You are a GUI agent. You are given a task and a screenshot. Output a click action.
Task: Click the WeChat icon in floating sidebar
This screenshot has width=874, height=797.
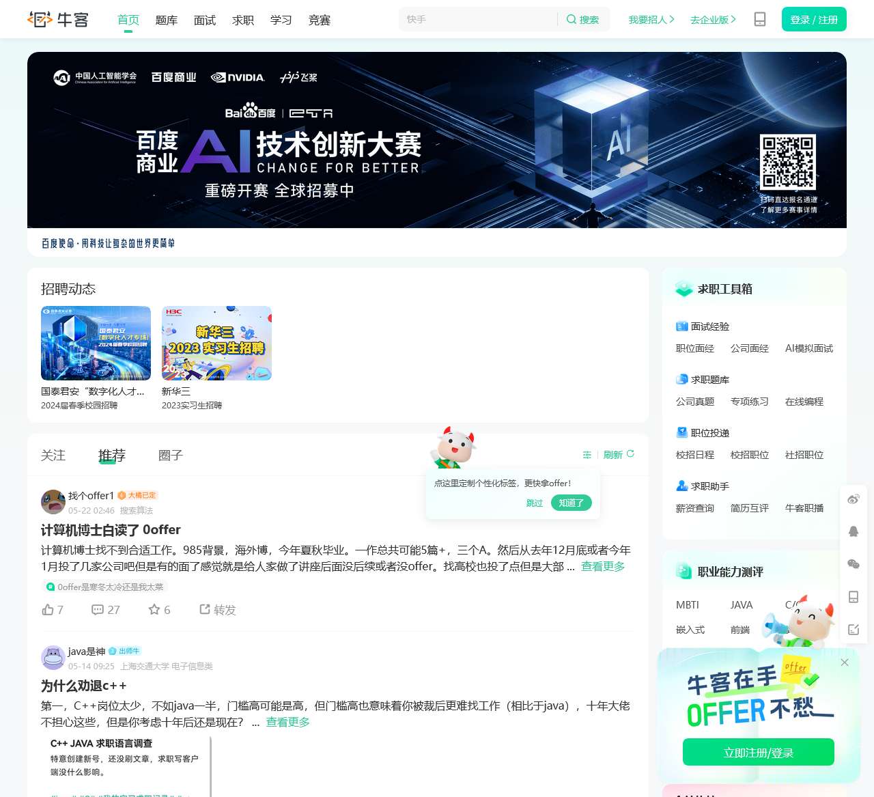854,564
